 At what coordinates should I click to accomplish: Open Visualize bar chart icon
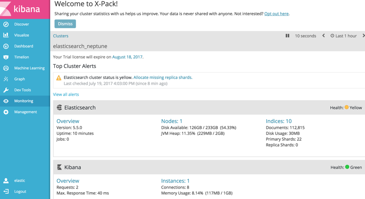tap(6, 35)
